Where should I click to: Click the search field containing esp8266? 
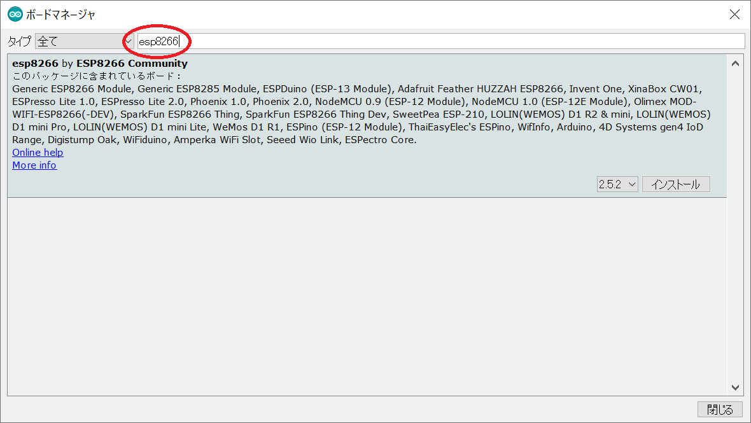440,41
